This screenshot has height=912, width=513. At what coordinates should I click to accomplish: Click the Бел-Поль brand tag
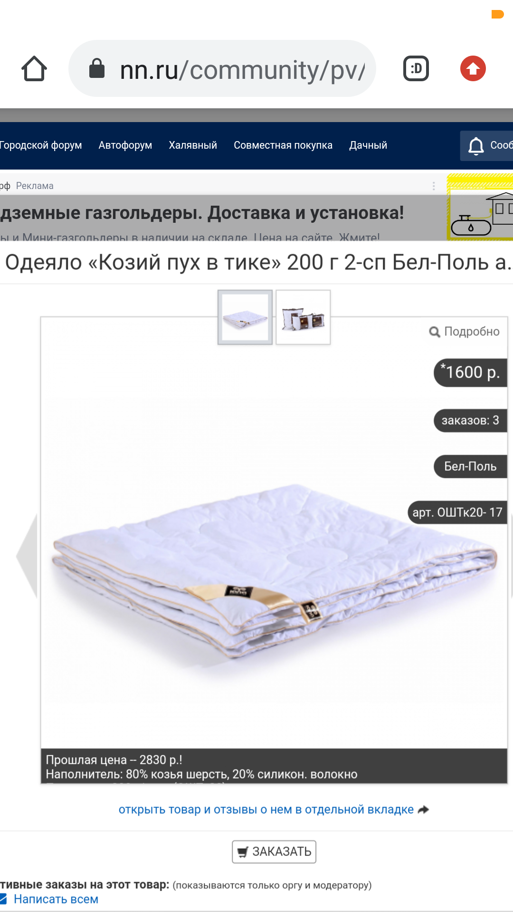pyautogui.click(x=470, y=466)
